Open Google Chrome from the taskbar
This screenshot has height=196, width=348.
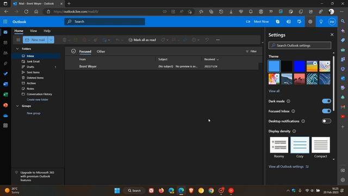tap(211, 191)
